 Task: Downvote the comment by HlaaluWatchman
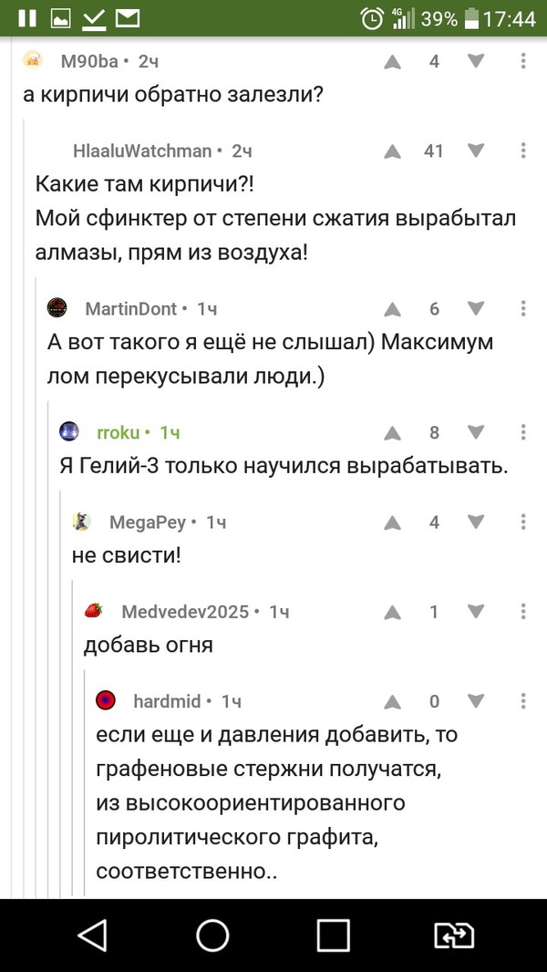[475, 150]
